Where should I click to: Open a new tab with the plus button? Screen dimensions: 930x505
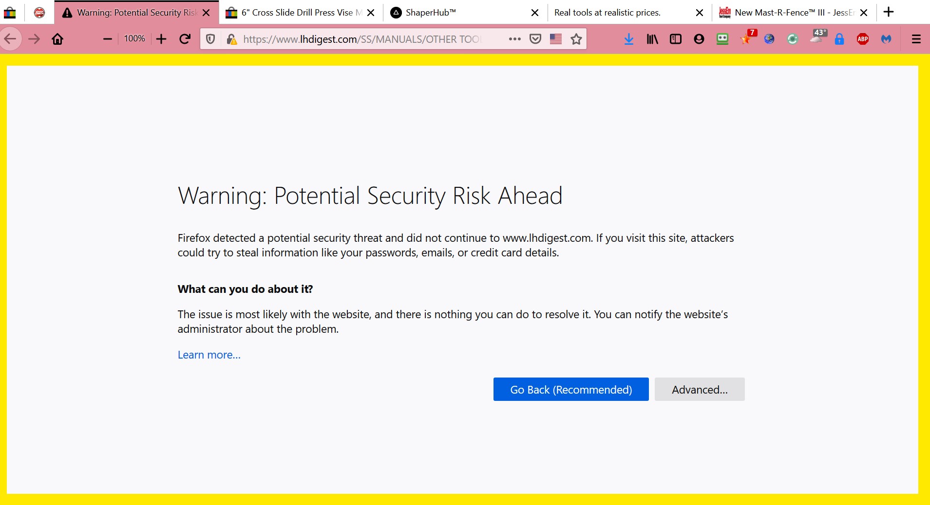click(889, 12)
